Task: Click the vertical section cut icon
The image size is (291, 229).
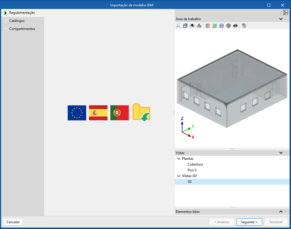Action: (208, 26)
